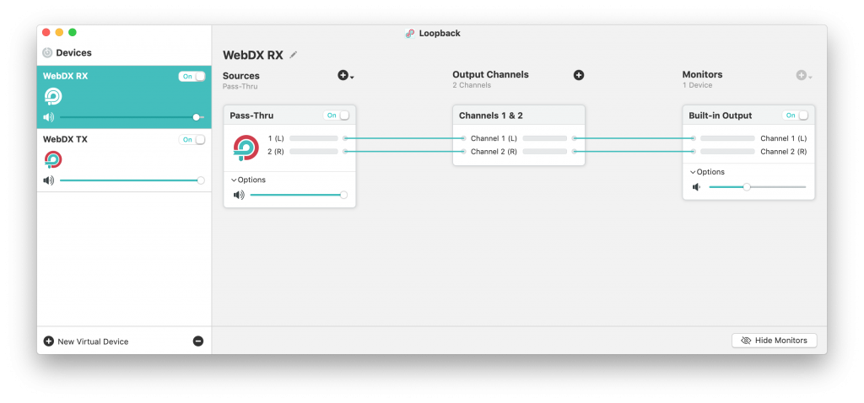
Task: Turn off the Pass-Thru source switch
Action: pos(337,116)
